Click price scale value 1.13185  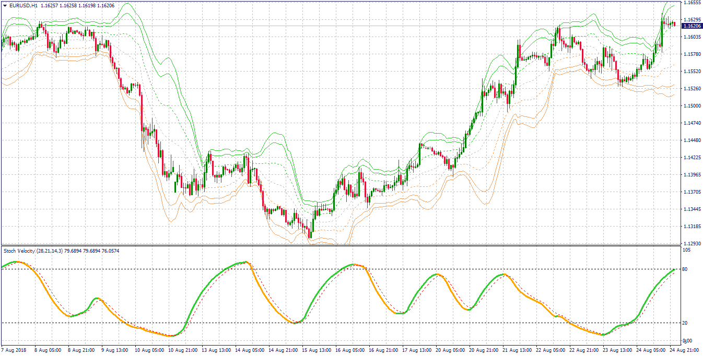[x=692, y=227]
